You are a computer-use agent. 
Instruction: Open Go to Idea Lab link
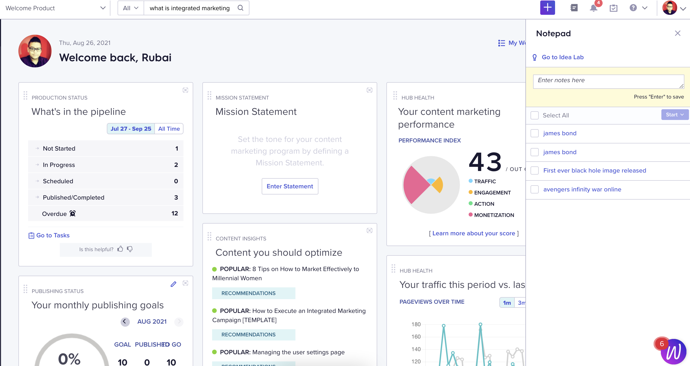[562, 57]
